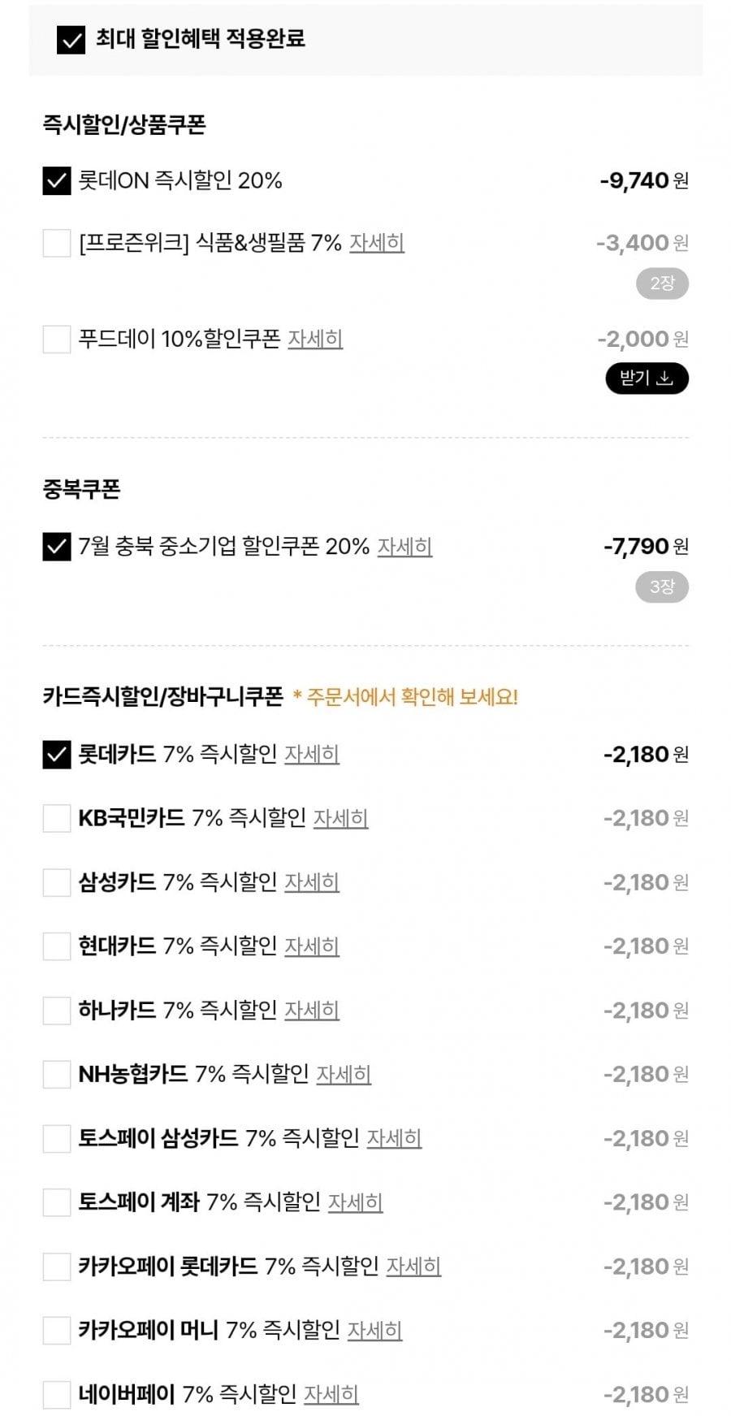Tap the 3장 coupon count badge
Viewport: 731px width, 1416px height.
662,587
